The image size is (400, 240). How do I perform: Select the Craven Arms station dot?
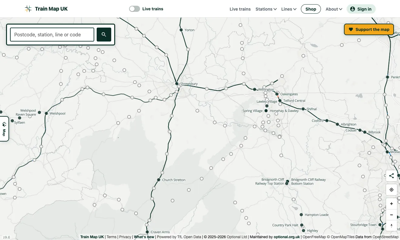[148, 232]
